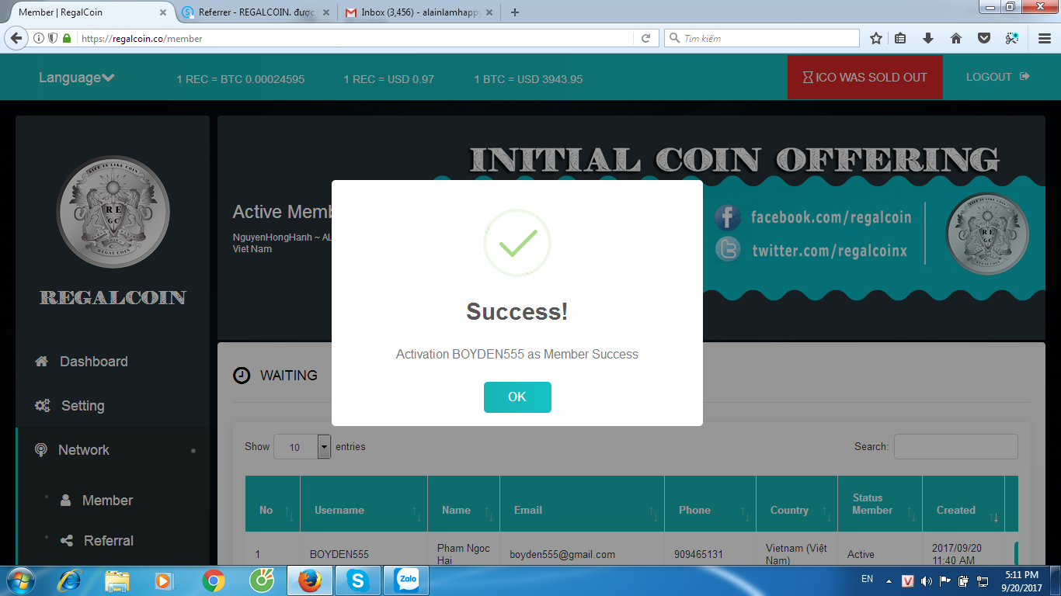Click the table Search input field
This screenshot has width=1061, height=596.
point(956,446)
